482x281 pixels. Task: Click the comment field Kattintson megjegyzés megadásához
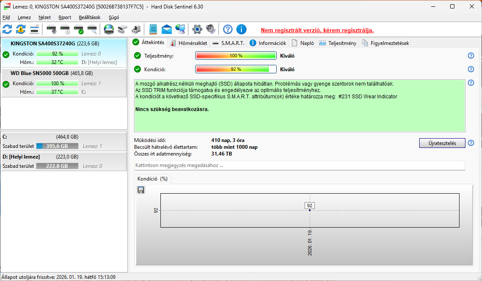pyautogui.click(x=300, y=165)
